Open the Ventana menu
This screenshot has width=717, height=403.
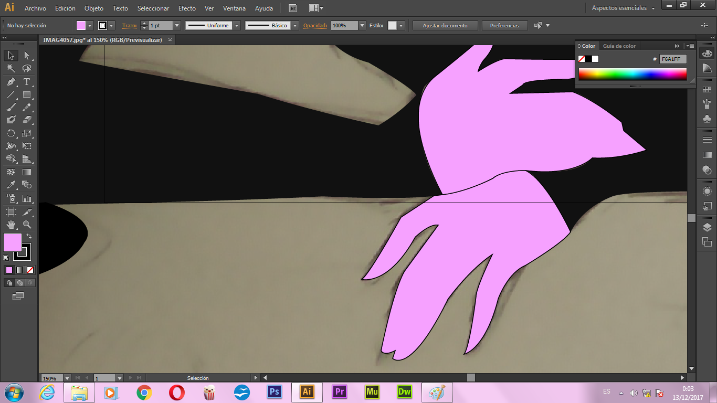(234, 8)
